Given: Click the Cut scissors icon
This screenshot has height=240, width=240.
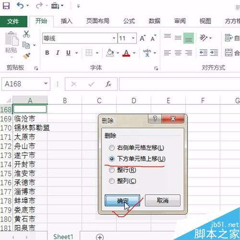Looking at the screenshot, I should [26, 34].
